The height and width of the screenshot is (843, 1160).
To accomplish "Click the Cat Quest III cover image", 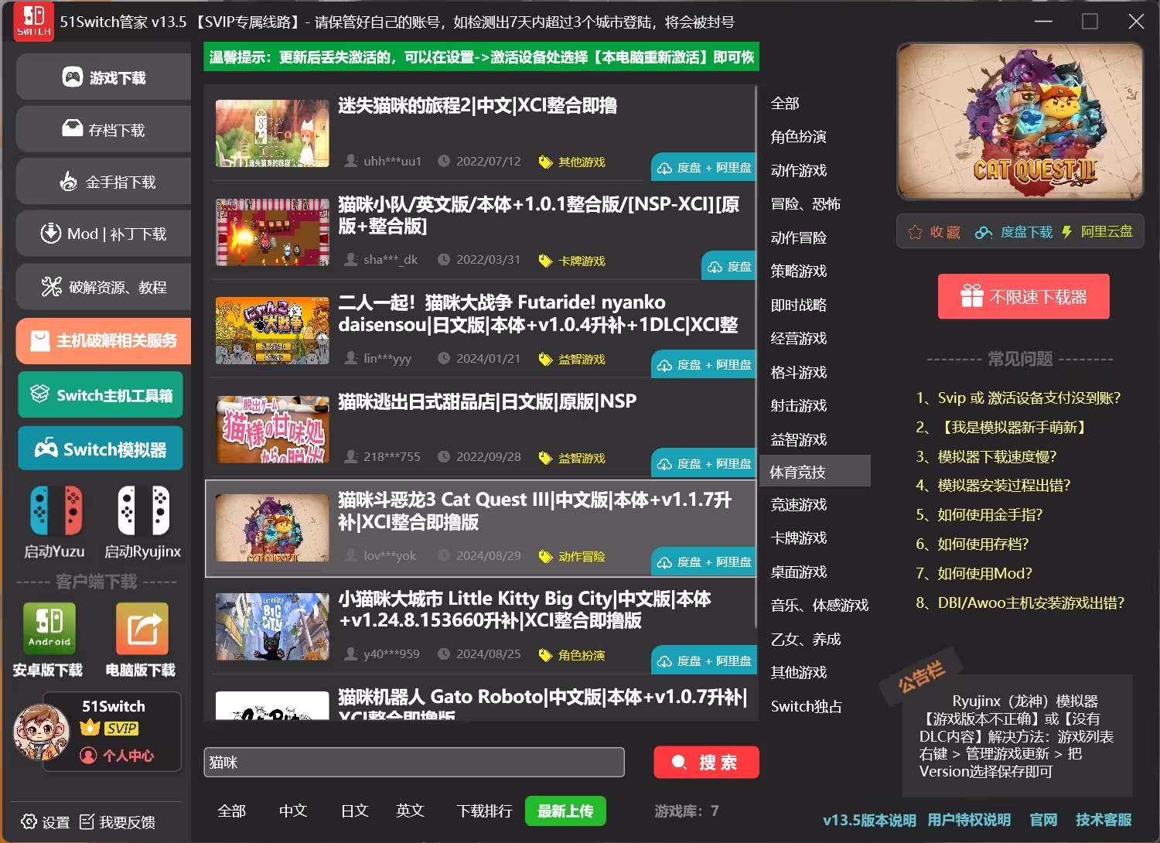I will click(1019, 121).
